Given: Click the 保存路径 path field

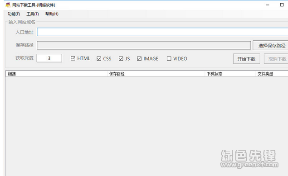Looking at the screenshot, I should [144, 45].
